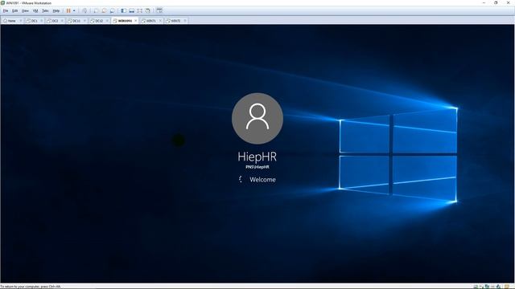Click the VMware Workstation title bar icon

2,2
